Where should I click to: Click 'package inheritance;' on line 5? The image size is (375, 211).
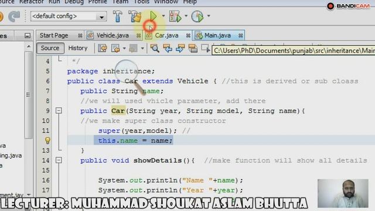111,72
